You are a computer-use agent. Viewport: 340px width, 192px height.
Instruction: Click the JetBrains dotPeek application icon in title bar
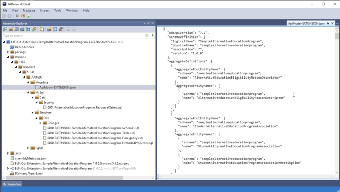tap(4, 4)
